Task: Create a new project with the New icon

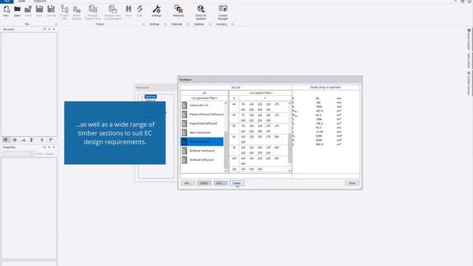Action: pyautogui.click(x=7, y=10)
